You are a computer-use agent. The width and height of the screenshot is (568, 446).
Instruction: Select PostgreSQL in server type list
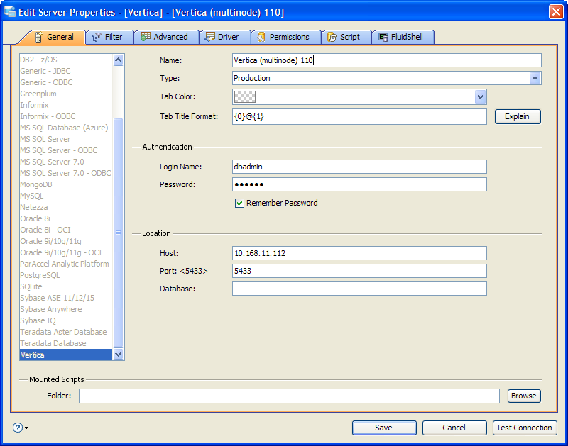pyautogui.click(x=66, y=275)
